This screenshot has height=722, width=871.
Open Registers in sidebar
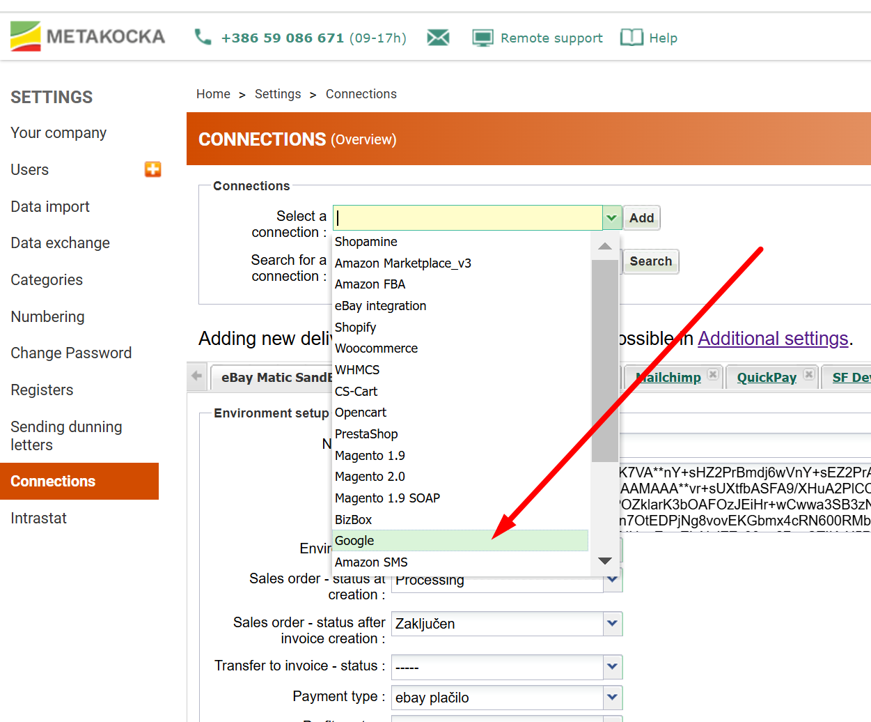tap(42, 390)
